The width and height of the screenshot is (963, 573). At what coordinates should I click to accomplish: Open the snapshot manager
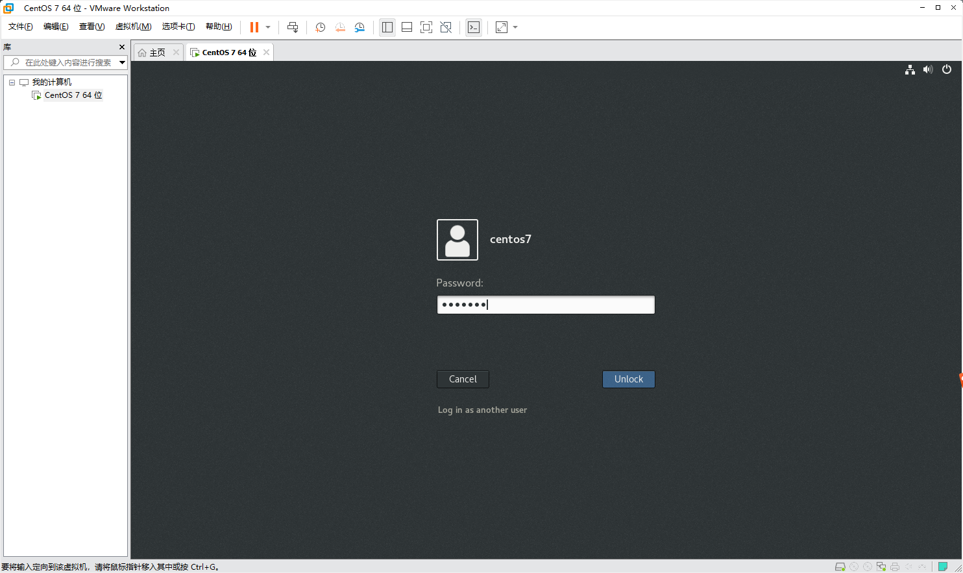pos(360,27)
